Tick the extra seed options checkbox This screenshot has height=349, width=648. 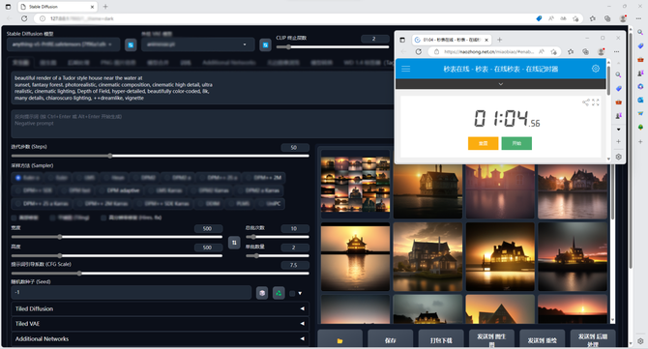click(292, 293)
